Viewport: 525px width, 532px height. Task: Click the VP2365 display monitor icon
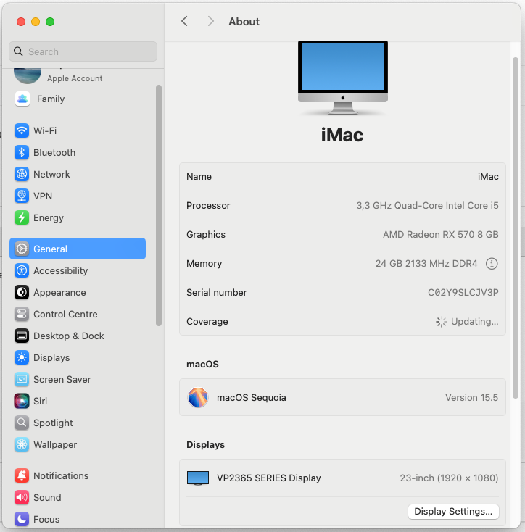[198, 478]
